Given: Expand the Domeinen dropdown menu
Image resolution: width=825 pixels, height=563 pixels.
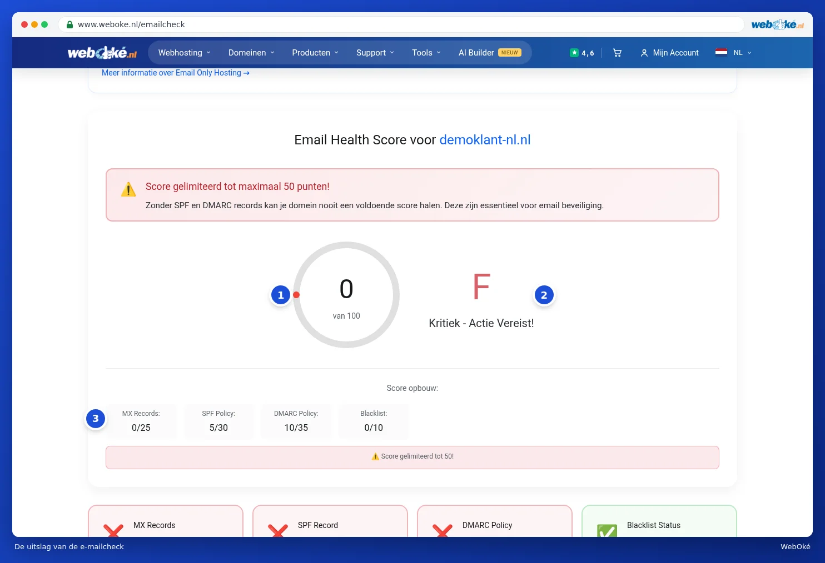Looking at the screenshot, I should tap(252, 53).
